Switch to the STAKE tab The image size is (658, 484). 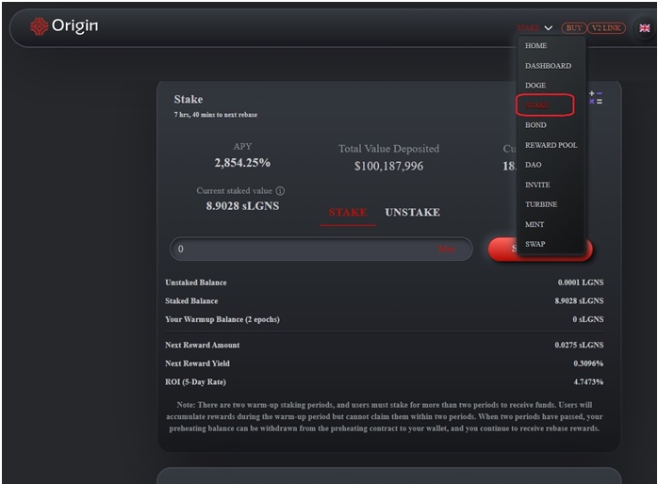348,213
